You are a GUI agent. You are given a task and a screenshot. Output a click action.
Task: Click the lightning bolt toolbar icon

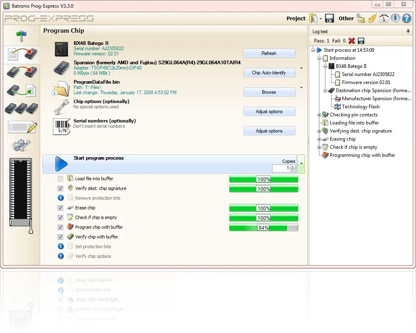pos(372,18)
